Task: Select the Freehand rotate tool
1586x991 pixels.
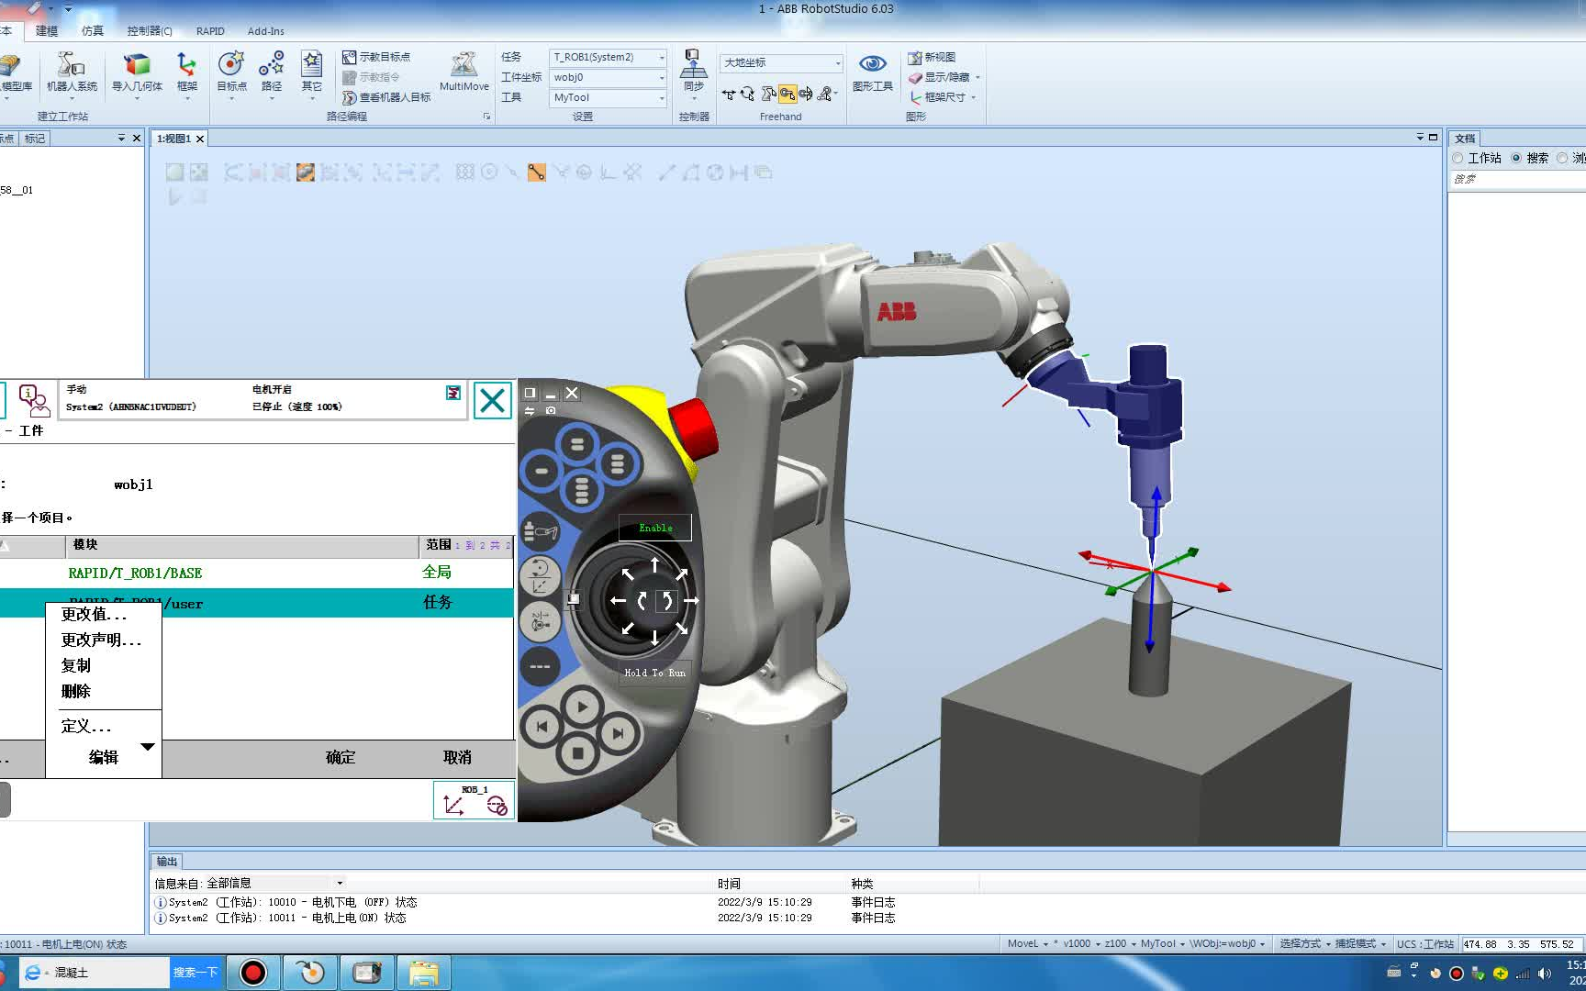Action: click(x=748, y=95)
